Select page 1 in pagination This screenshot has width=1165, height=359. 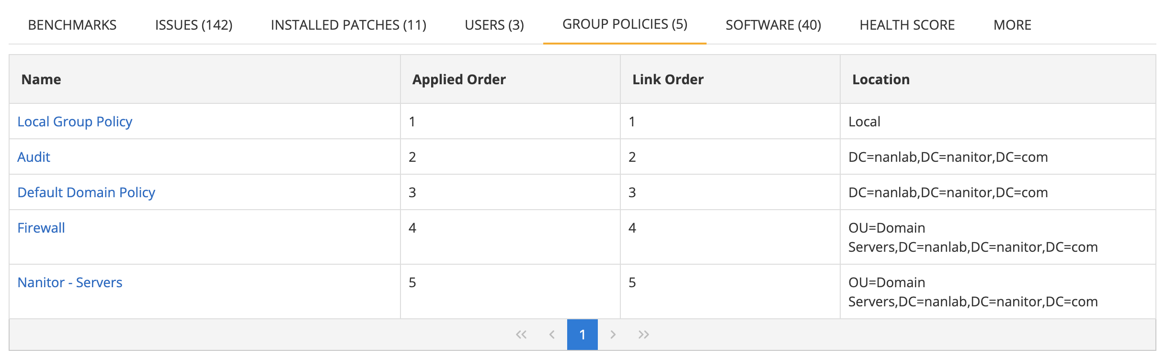(x=582, y=335)
